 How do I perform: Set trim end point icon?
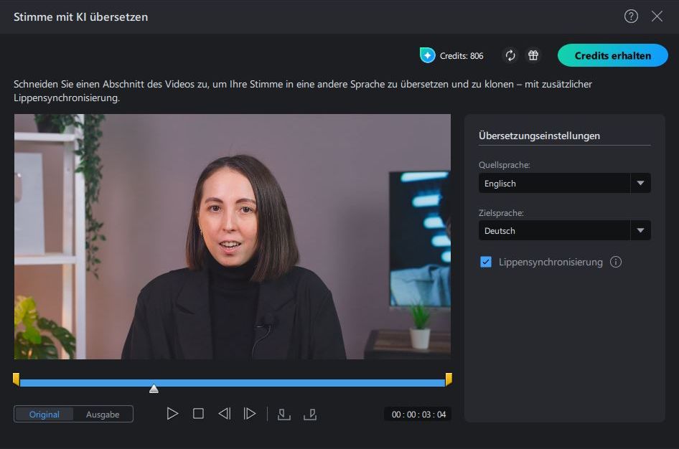tap(310, 415)
